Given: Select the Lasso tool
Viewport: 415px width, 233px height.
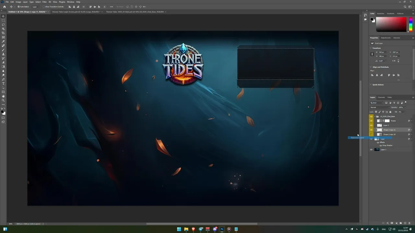Looking at the screenshot, I should pos(4,25).
